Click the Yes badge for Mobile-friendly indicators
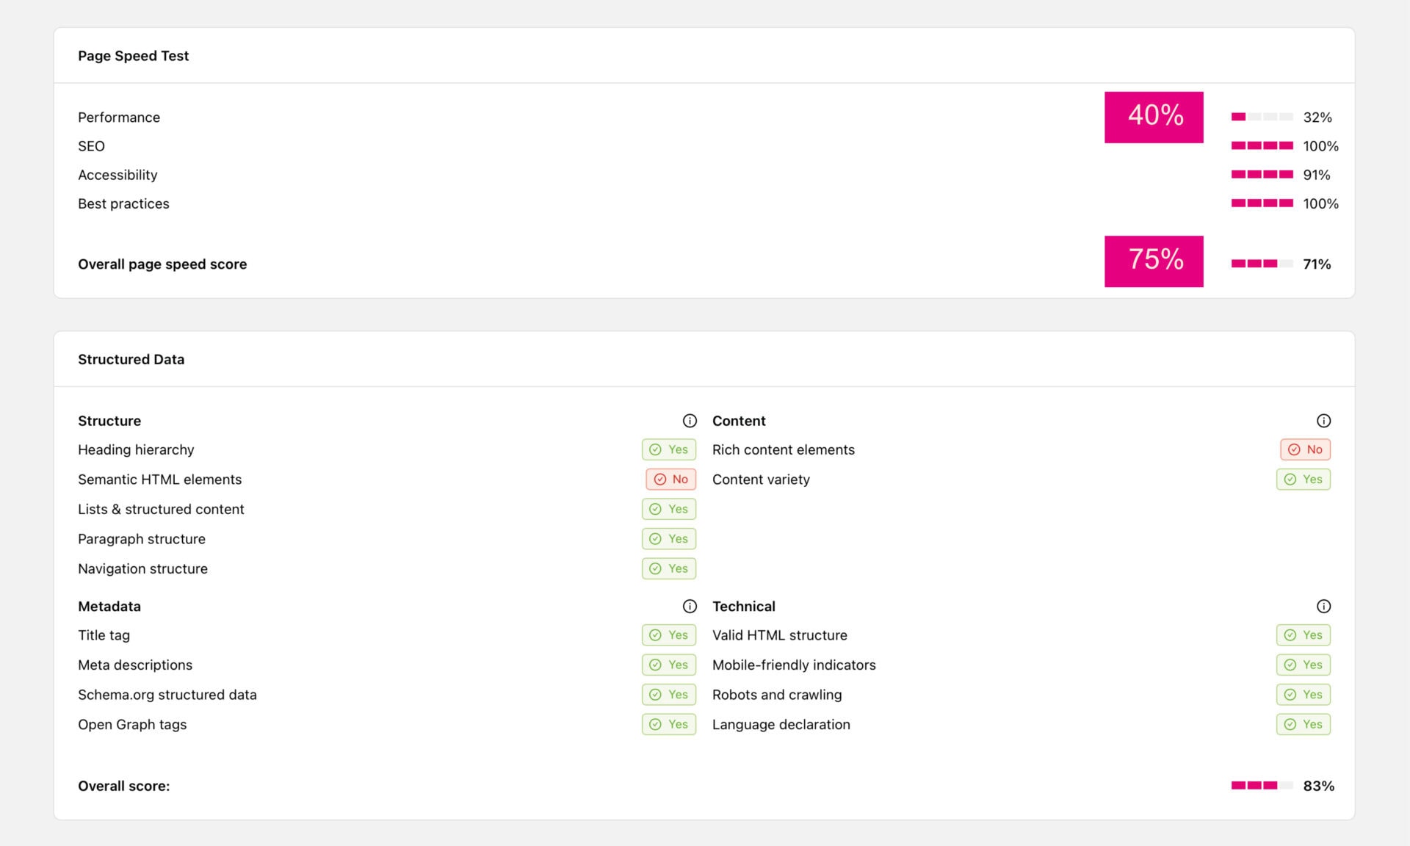Screen dimensions: 1410x846 tap(1303, 665)
